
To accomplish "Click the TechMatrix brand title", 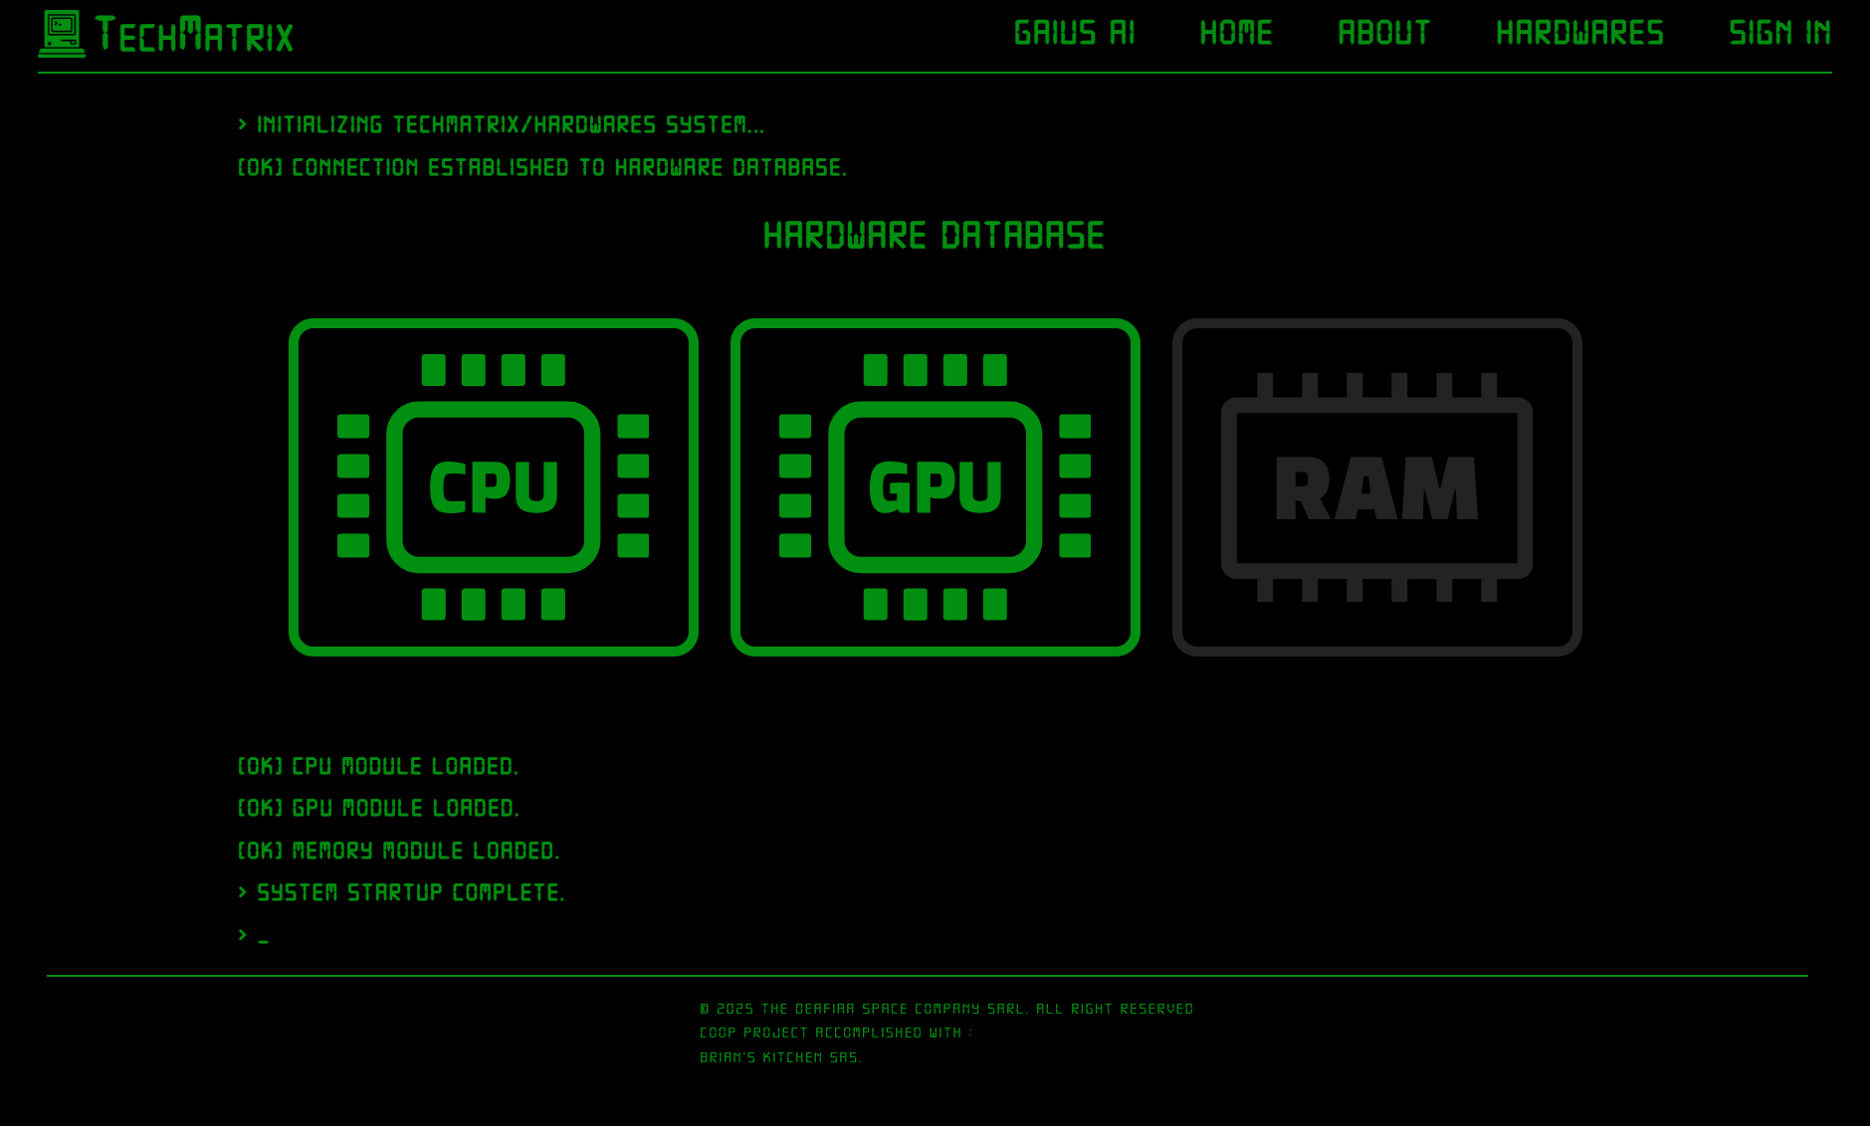I will click(x=195, y=35).
